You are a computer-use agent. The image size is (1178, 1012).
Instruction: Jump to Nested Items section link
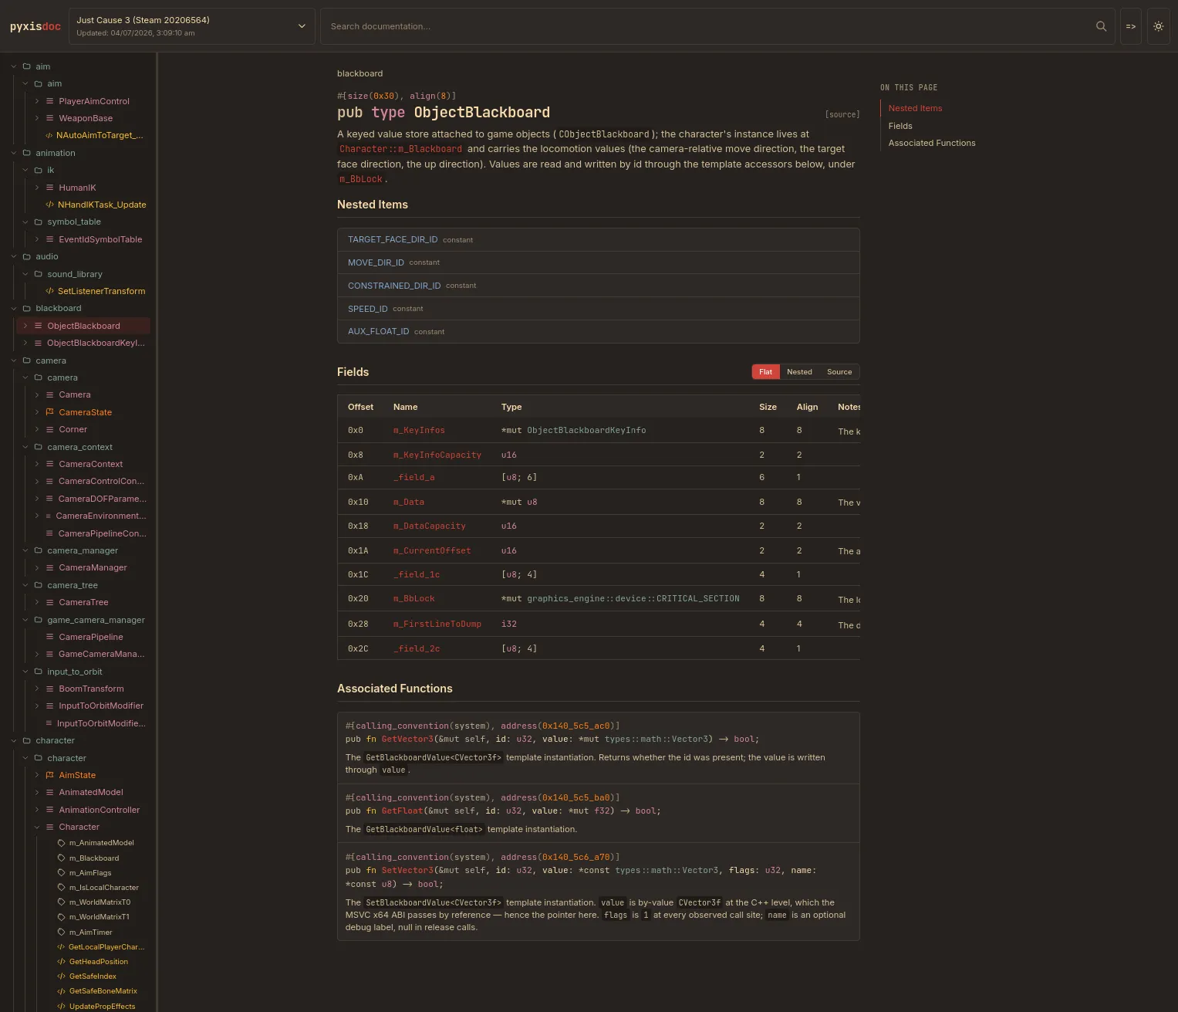tap(915, 108)
